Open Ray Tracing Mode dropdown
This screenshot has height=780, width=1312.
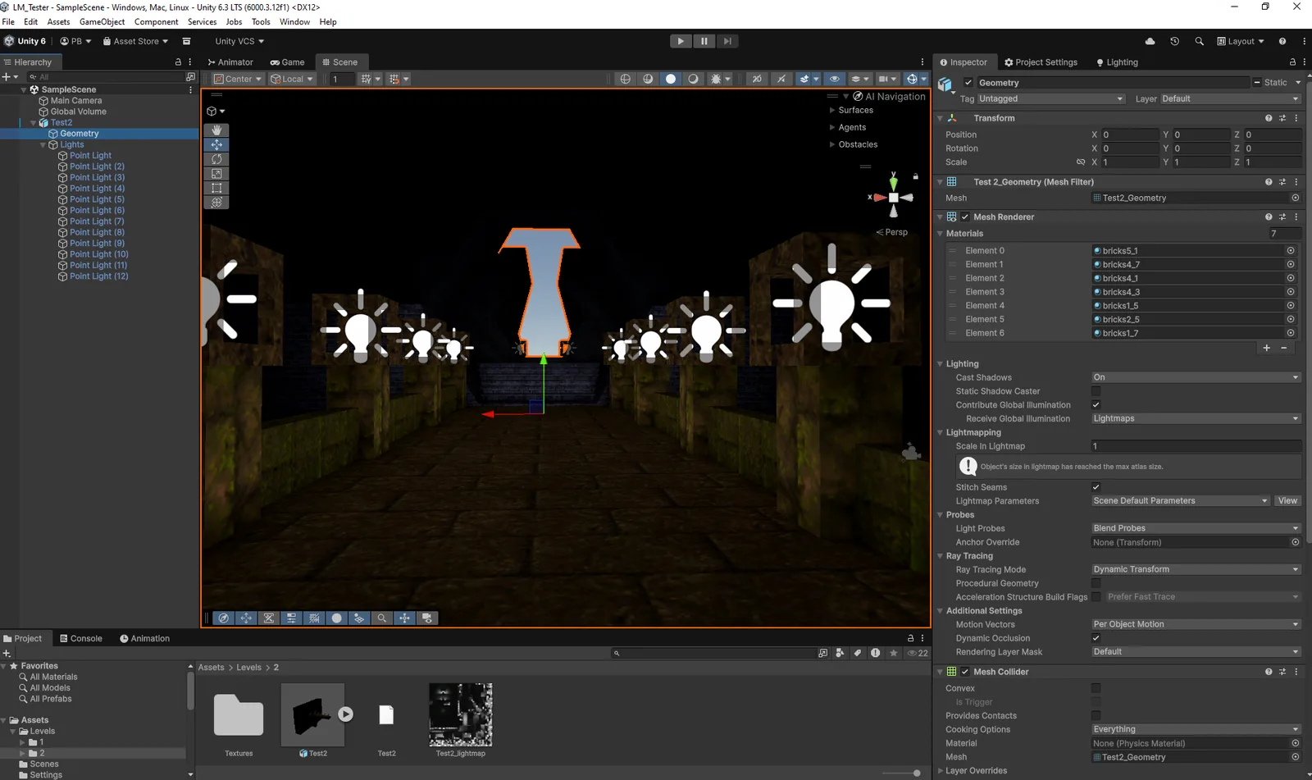pyautogui.click(x=1196, y=569)
